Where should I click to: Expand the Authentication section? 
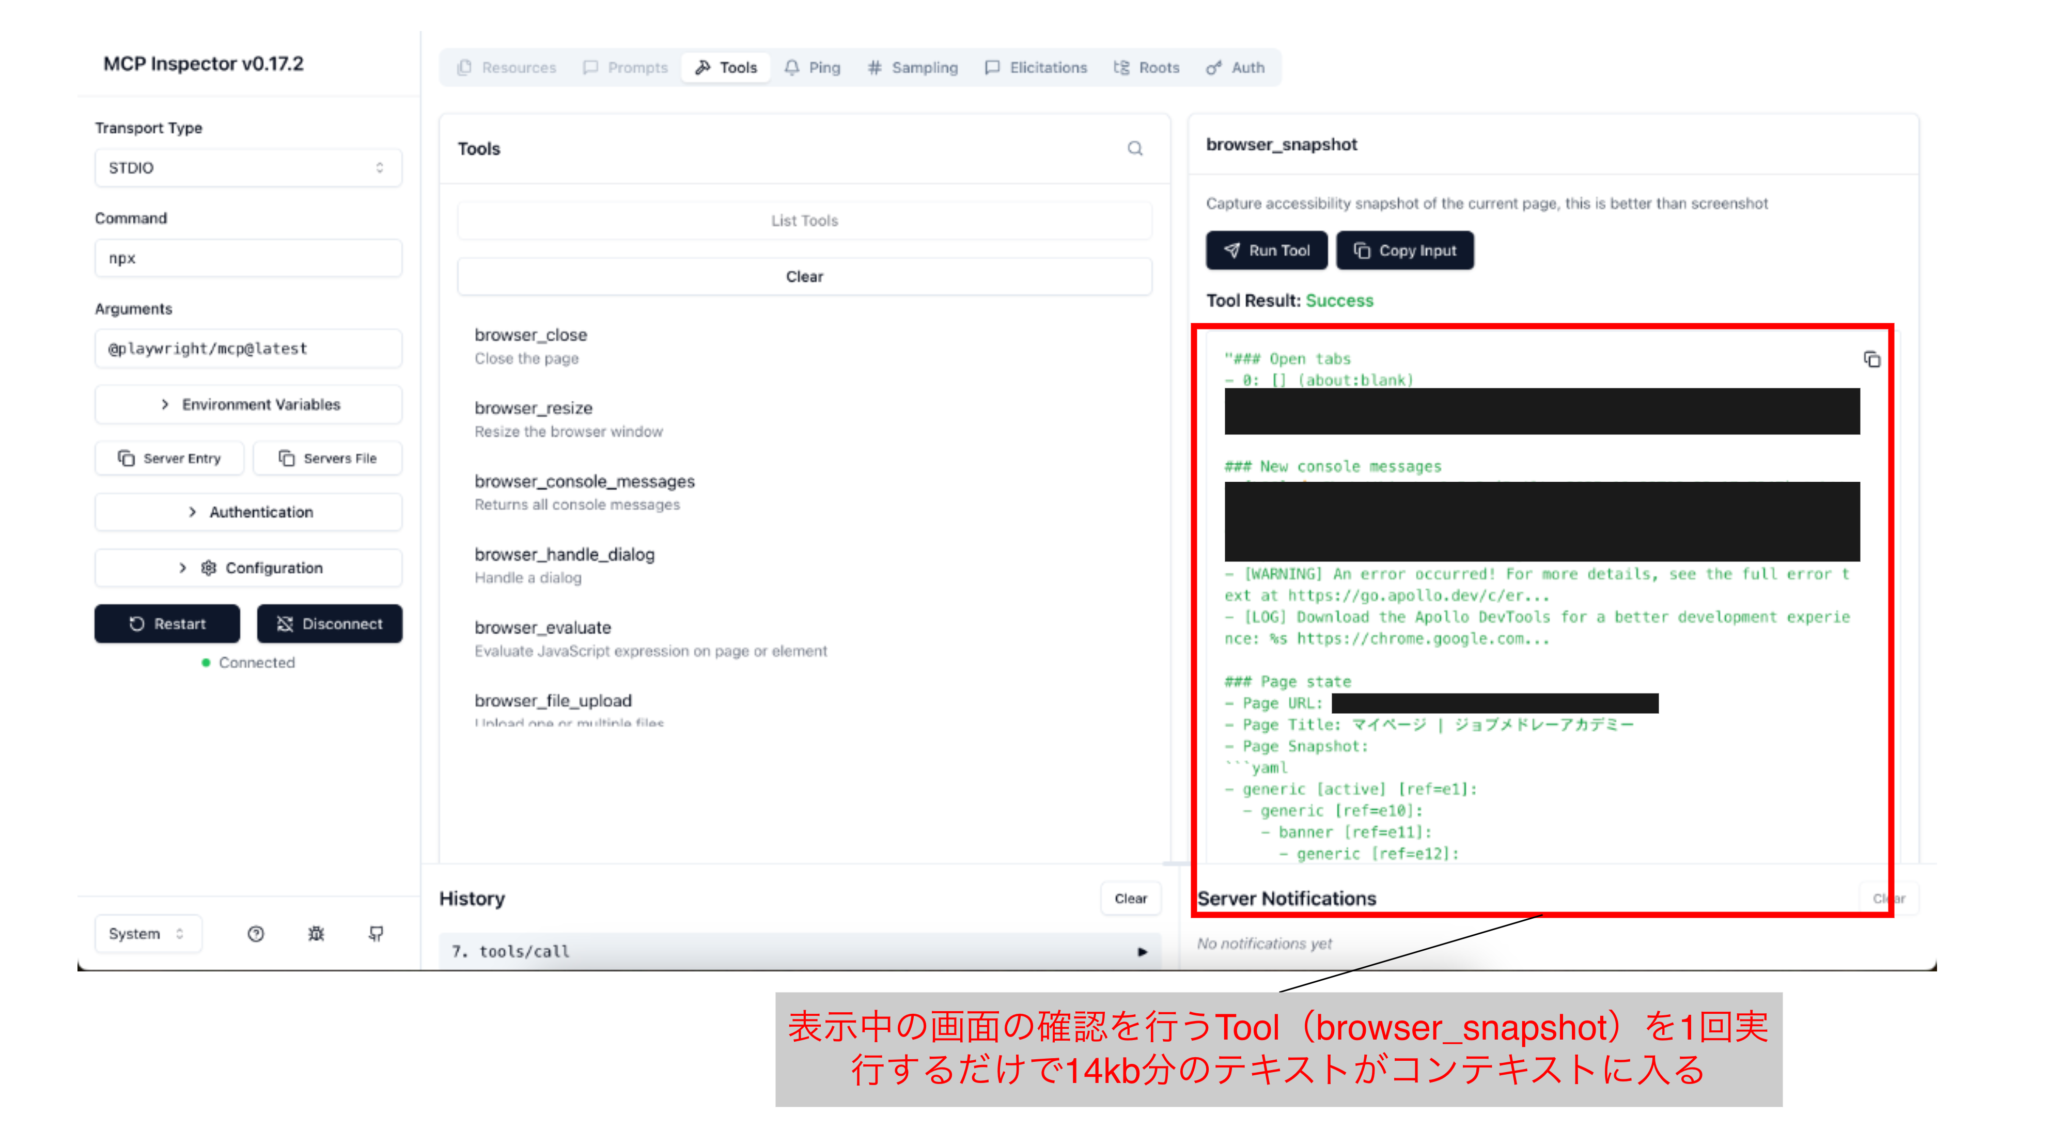(x=248, y=512)
